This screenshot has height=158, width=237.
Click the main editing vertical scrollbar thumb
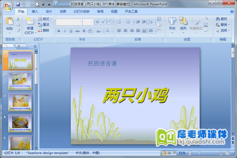pos(233,53)
